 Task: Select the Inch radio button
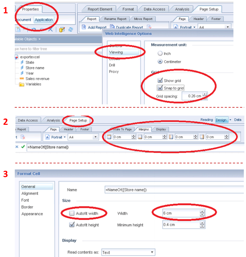[160, 54]
